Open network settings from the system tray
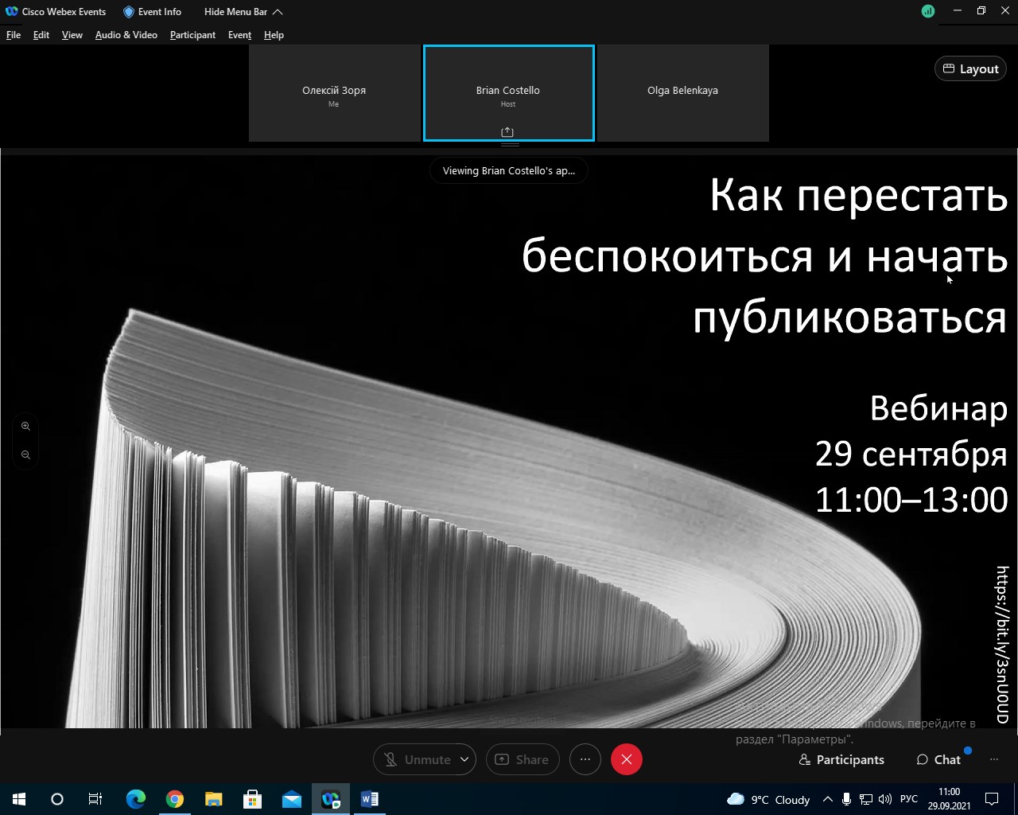This screenshot has width=1018, height=815. [x=866, y=799]
